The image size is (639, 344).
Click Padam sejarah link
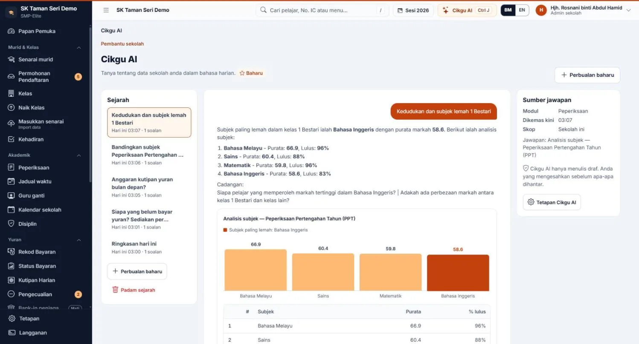click(134, 290)
